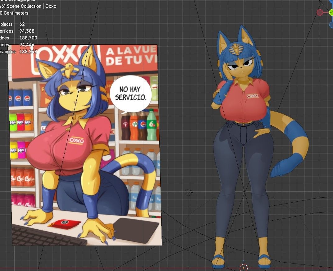Click the triangles count '188,248'
333x271 pixels.
pyautogui.click(x=28, y=52)
